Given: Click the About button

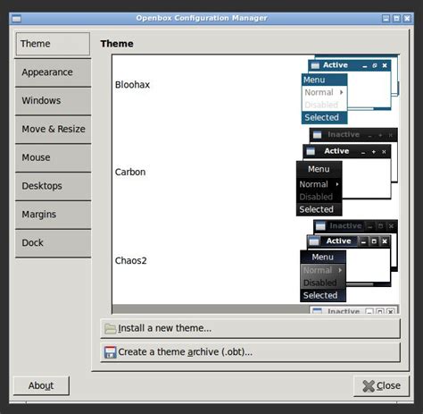Looking at the screenshot, I should pos(41,385).
